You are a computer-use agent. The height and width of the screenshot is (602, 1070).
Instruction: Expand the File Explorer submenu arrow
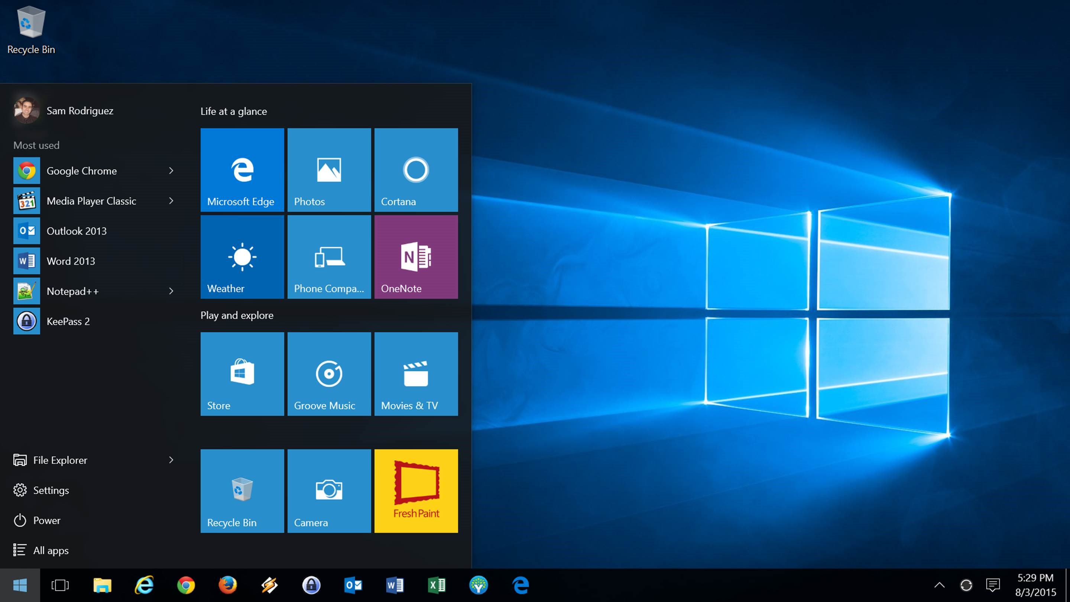[171, 460]
